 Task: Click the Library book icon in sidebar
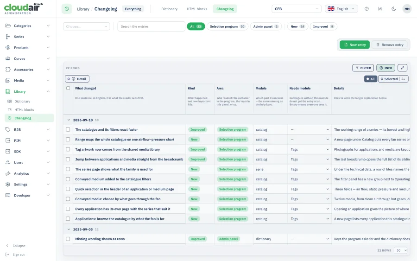pos(8,91)
